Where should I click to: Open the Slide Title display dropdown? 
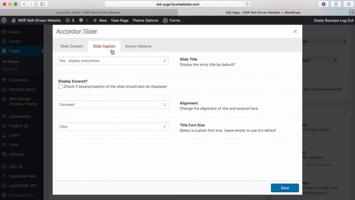pos(113,61)
